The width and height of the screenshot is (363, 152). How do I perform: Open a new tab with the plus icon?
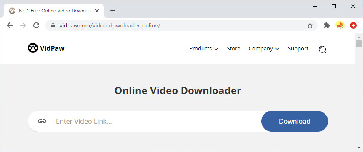(x=113, y=11)
